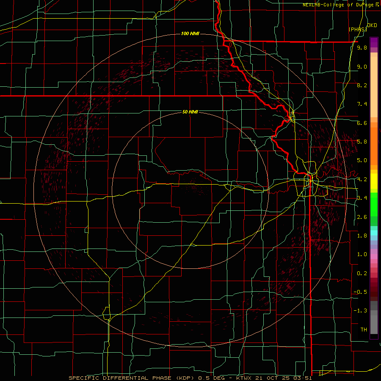Viewport: 381px width, 381px height.
Task: Click the 5.0 value on the color scale
Action: point(362,160)
